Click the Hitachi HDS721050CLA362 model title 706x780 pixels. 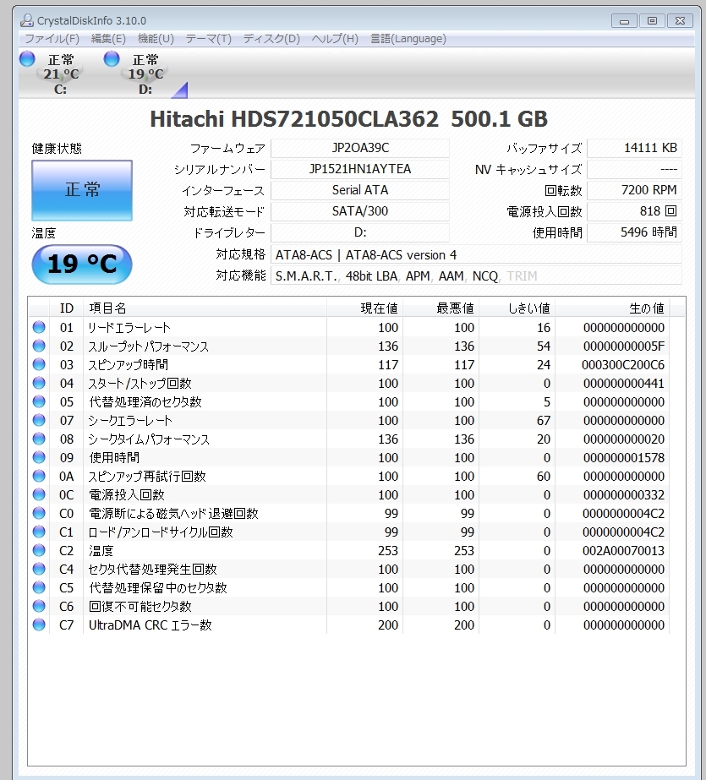click(x=348, y=119)
